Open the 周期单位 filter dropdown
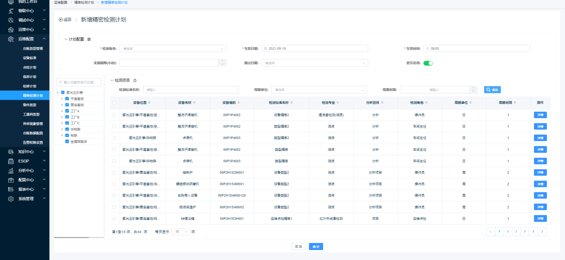565x260 pixels. 319,90
